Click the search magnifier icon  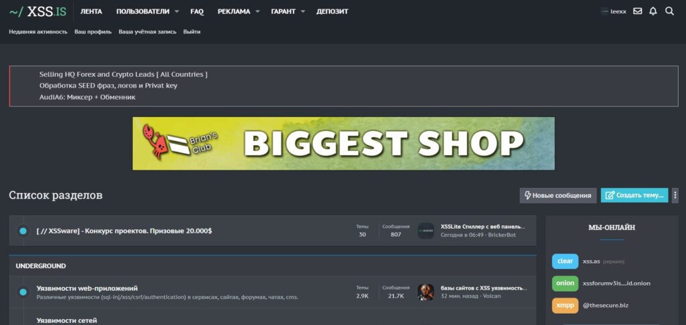669,11
